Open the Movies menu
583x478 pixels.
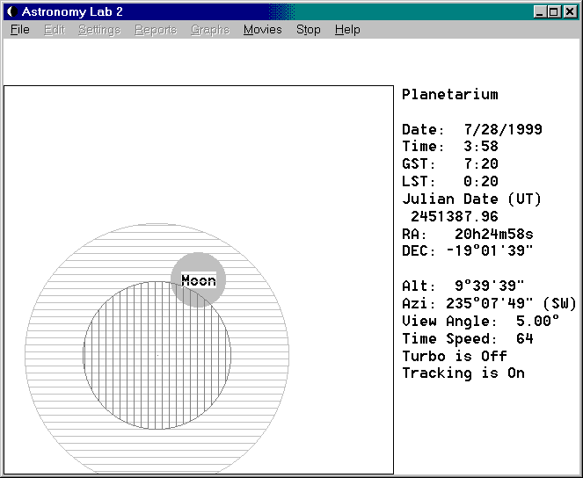point(262,30)
